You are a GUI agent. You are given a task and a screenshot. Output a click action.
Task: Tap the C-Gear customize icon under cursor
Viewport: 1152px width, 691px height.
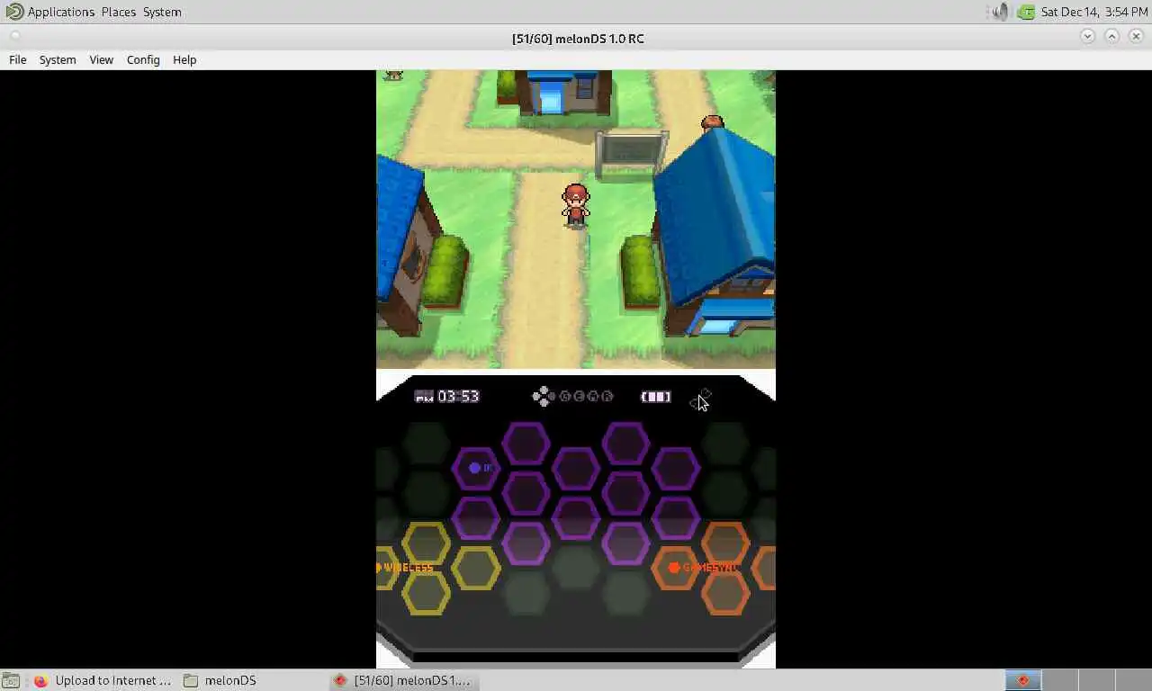coord(701,399)
